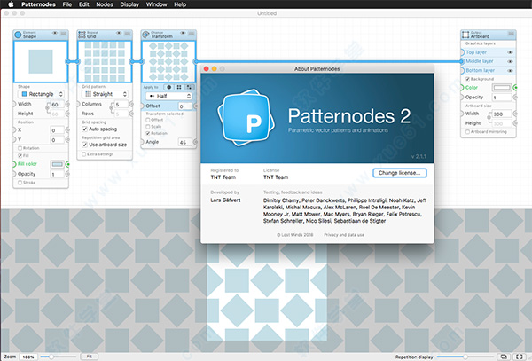Click the Artboard Color green output port
This screenshot has width=532, height=361.
[515, 88]
